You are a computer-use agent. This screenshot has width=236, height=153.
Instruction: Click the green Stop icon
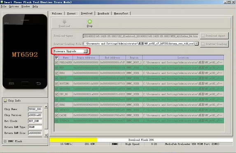[x=90, y=21]
